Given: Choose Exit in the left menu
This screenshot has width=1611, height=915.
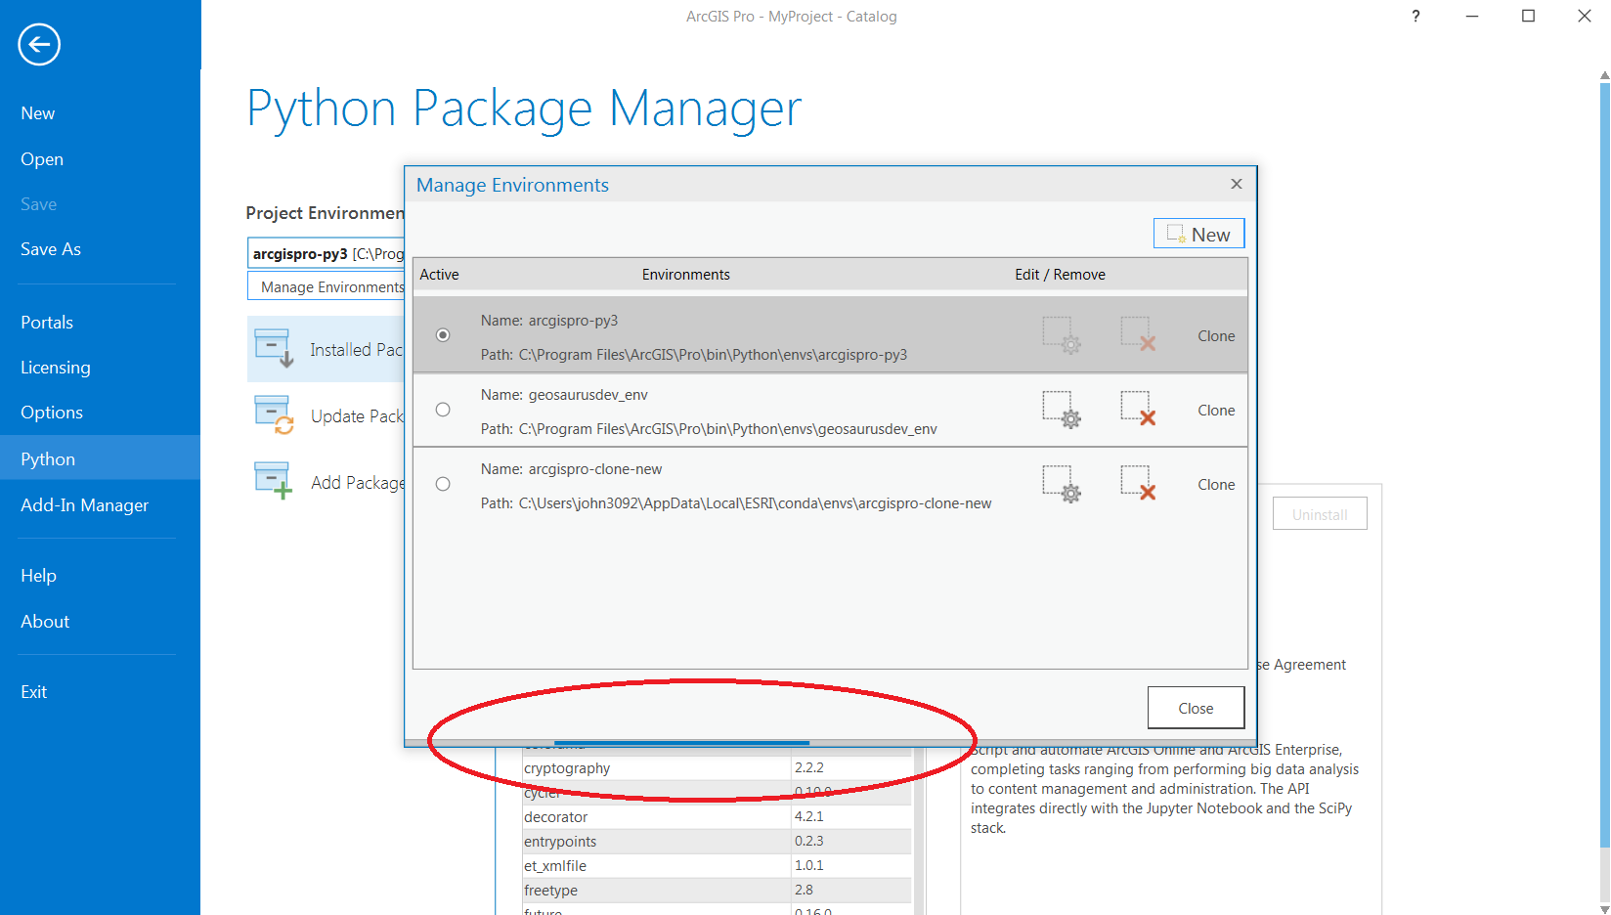Looking at the screenshot, I should 34,692.
